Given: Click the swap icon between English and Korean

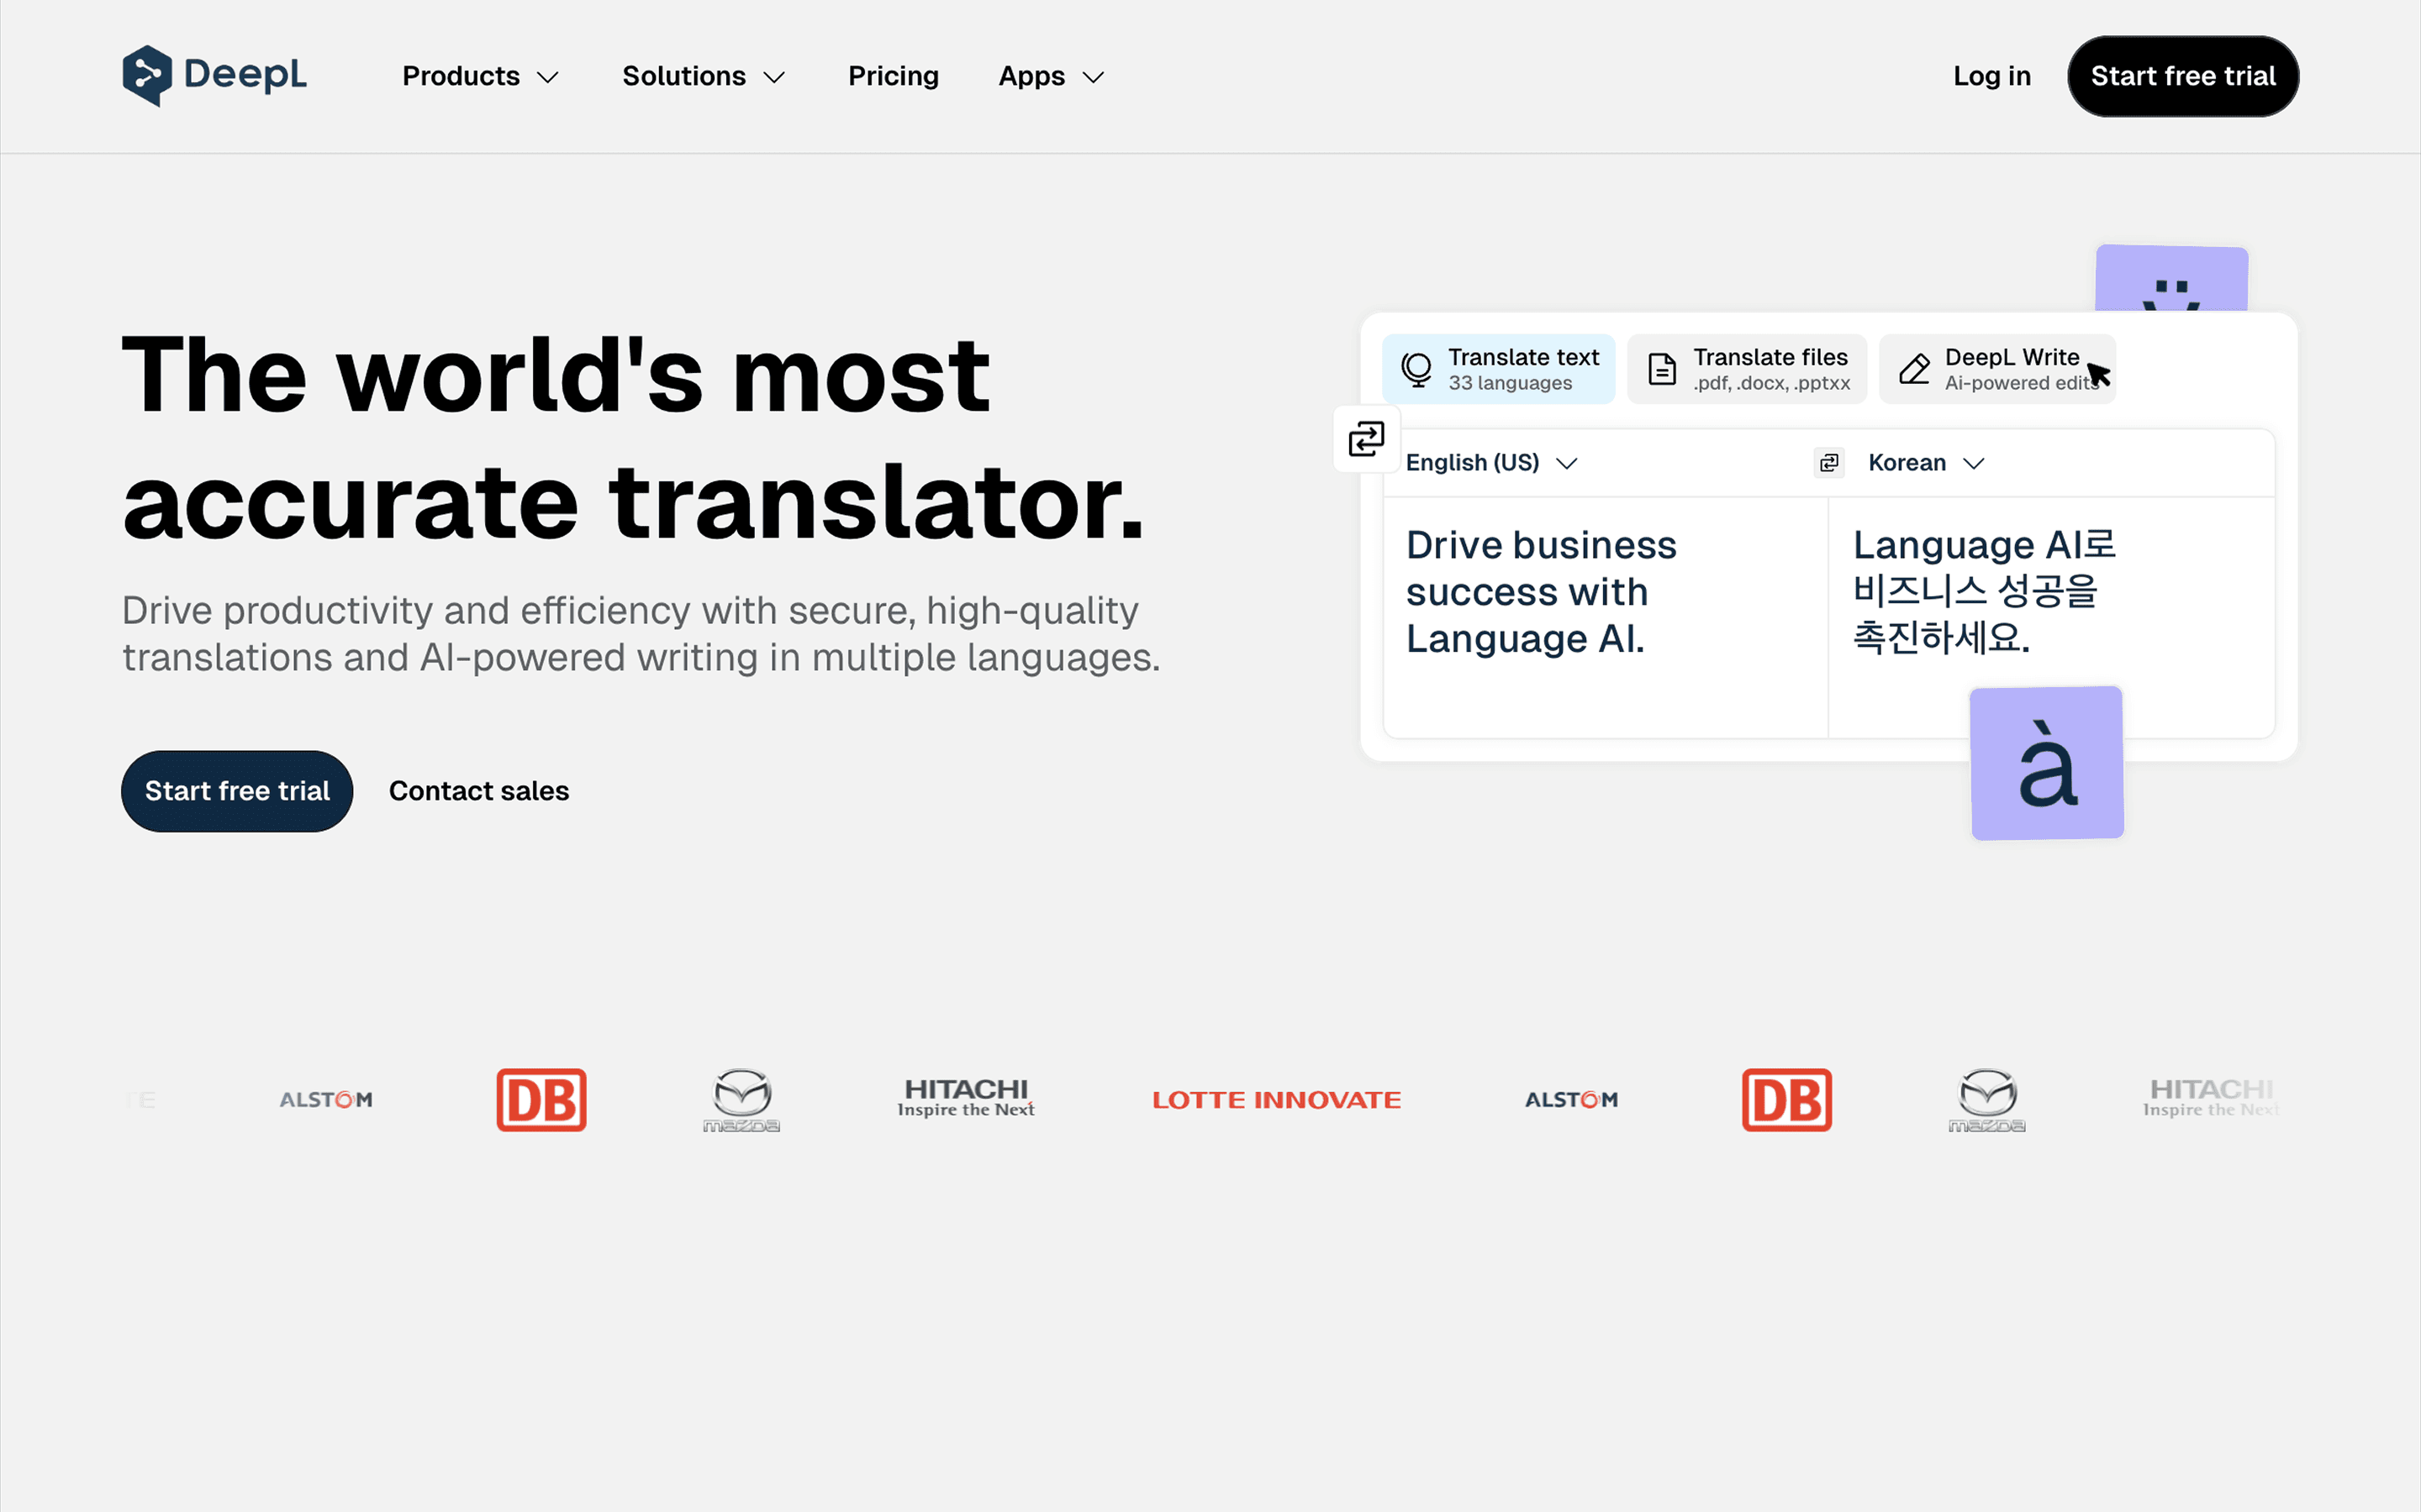Looking at the screenshot, I should (1828, 462).
